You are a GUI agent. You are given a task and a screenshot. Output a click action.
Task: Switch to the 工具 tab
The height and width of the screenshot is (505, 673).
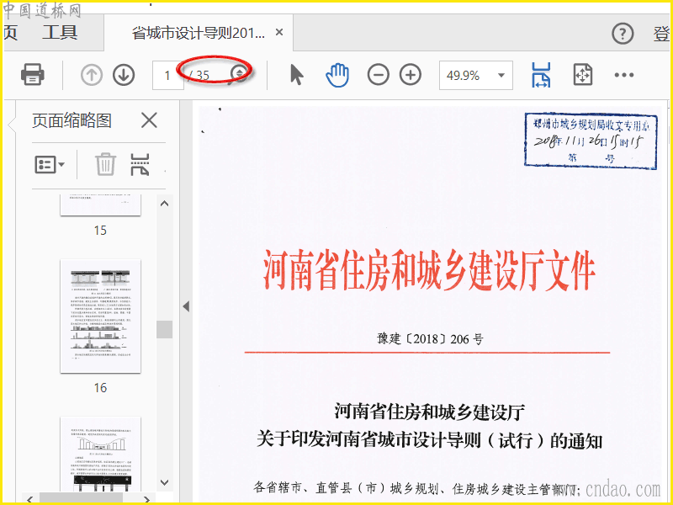point(60,33)
